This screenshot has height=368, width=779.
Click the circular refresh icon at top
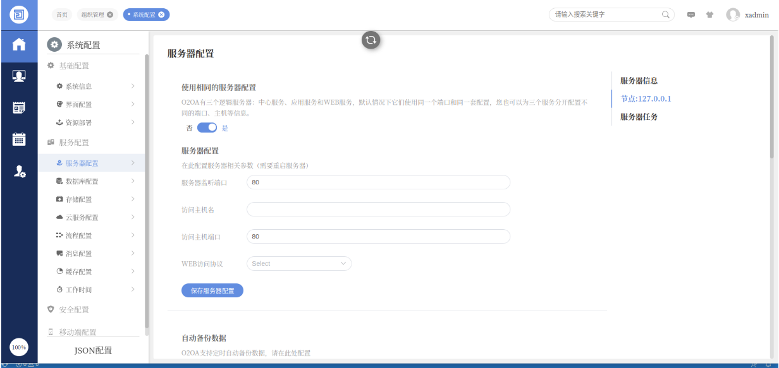[x=371, y=40]
